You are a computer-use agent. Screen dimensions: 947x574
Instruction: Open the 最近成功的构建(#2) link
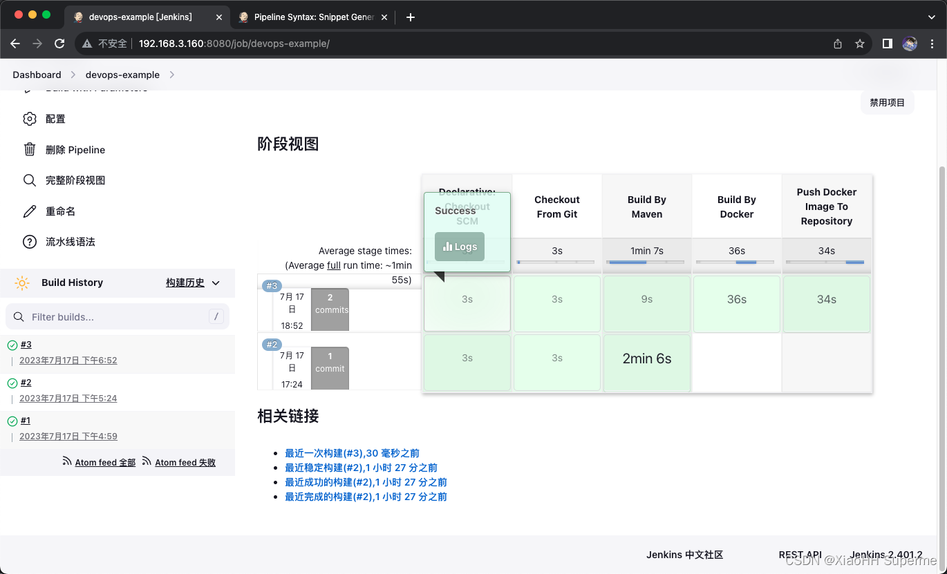coord(366,482)
